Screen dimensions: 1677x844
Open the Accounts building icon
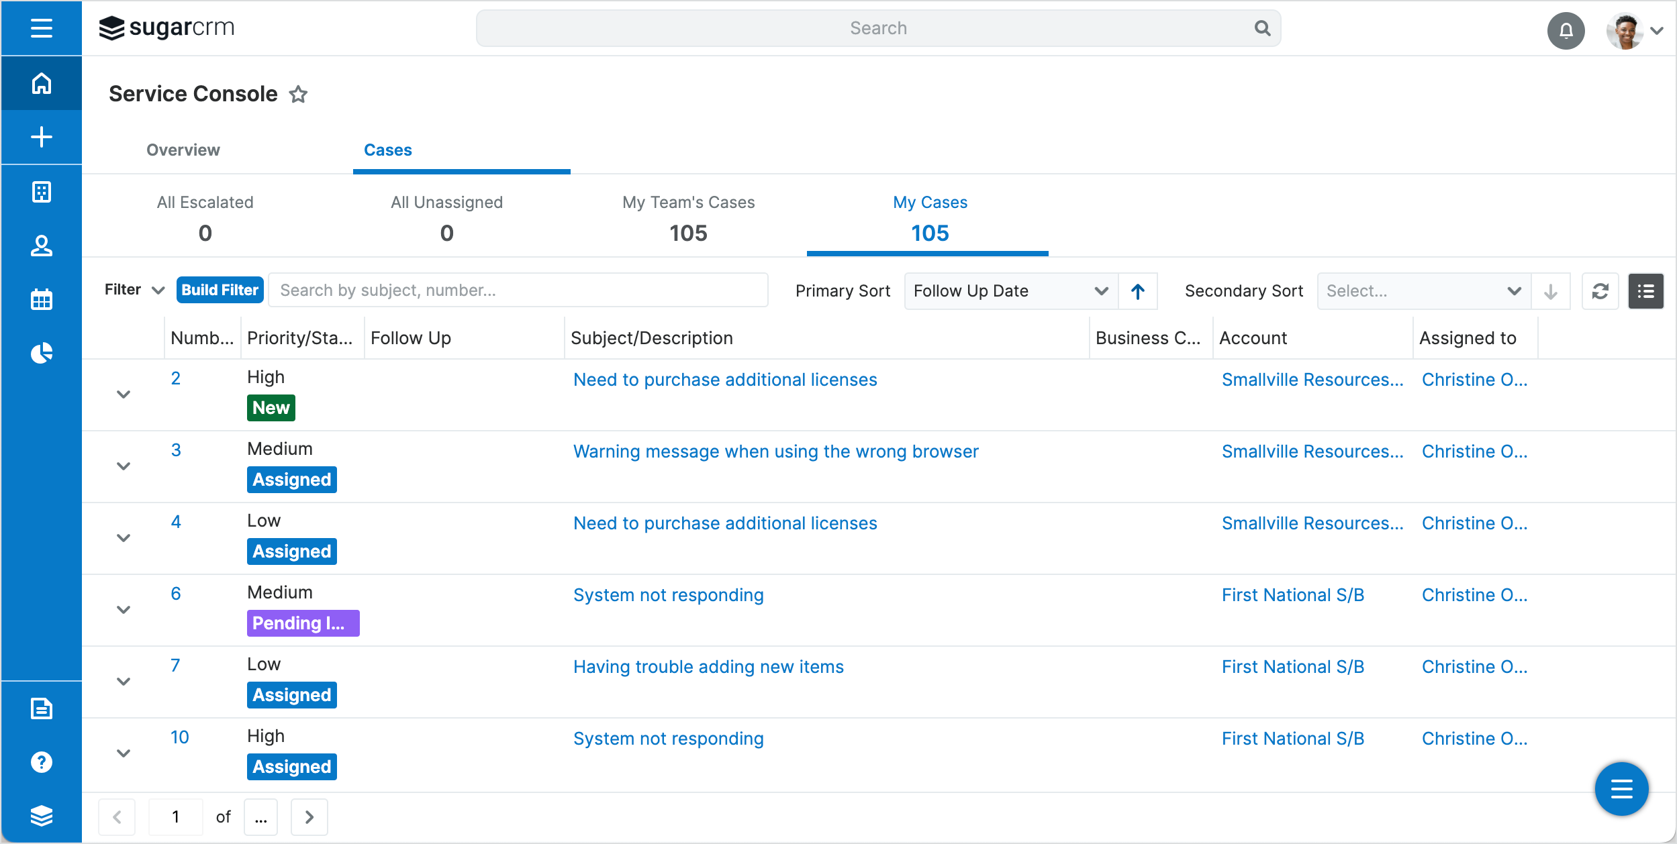41,192
